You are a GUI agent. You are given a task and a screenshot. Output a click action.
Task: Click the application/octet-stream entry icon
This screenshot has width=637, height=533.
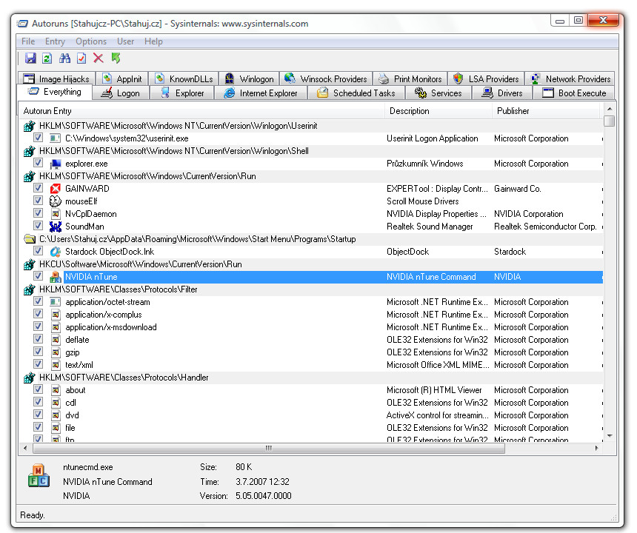(56, 302)
